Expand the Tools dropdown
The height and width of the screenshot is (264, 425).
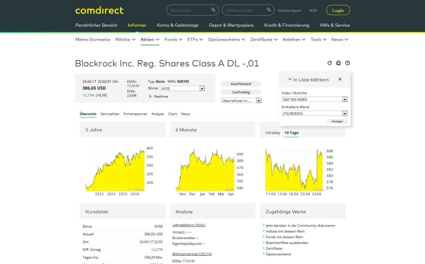pos(318,40)
